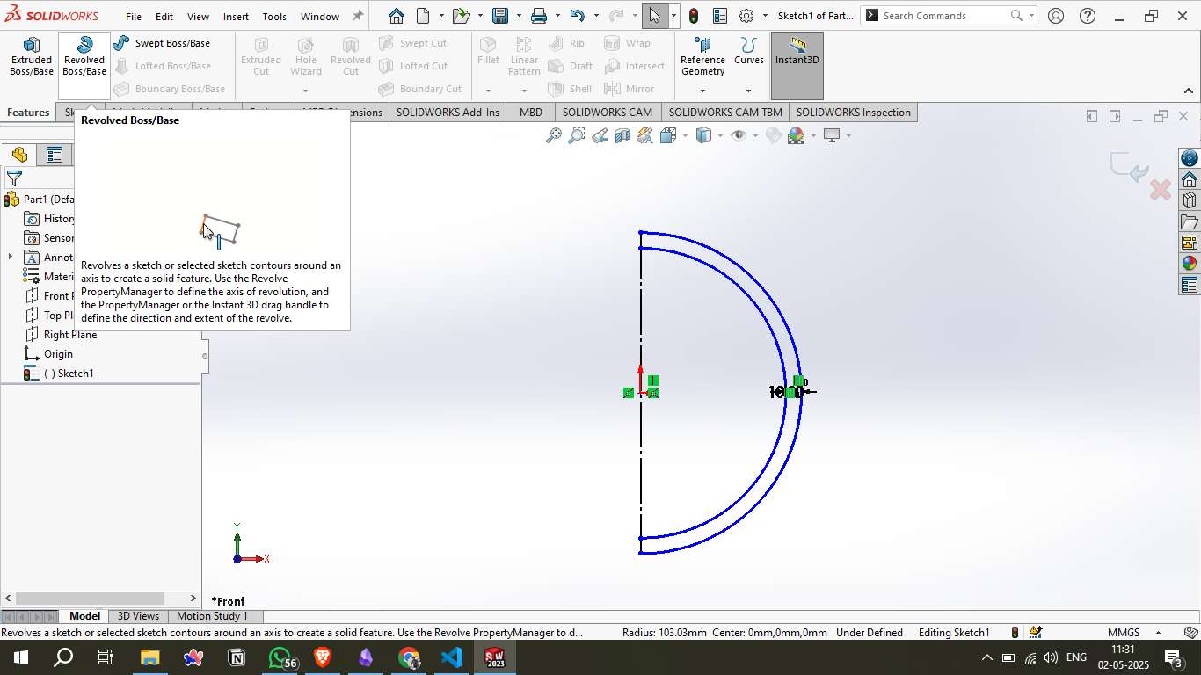Switch to the Features tab
1201x675 pixels.
[28, 112]
